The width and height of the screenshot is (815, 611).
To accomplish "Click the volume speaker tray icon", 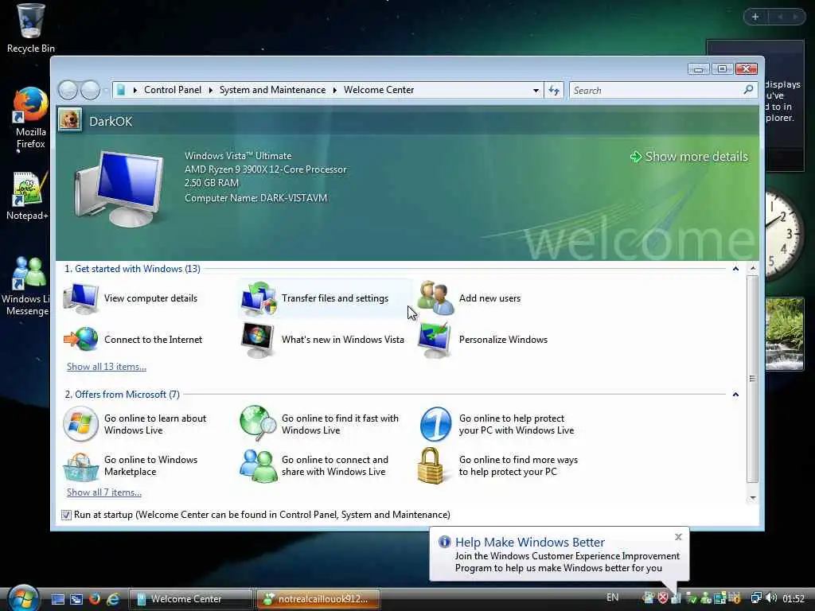I will coord(771,598).
